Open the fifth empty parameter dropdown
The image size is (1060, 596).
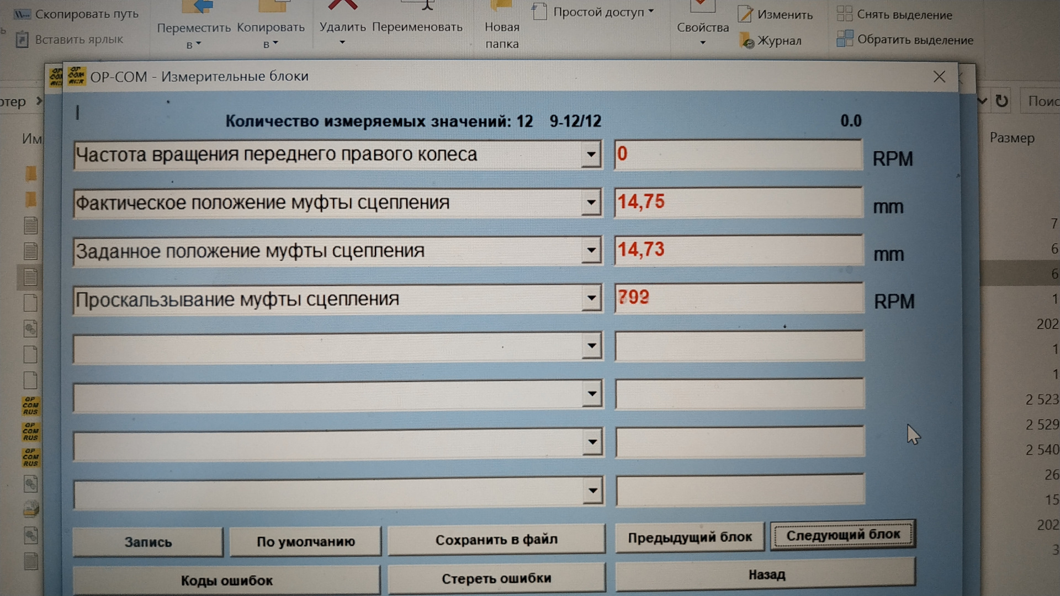(592, 347)
